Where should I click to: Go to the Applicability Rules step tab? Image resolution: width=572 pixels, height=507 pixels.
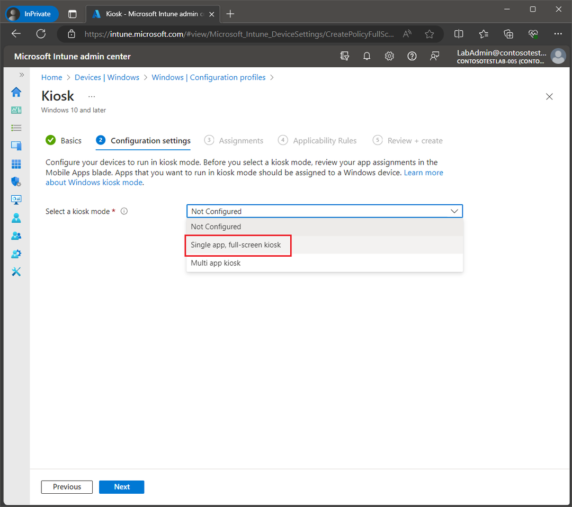point(317,141)
